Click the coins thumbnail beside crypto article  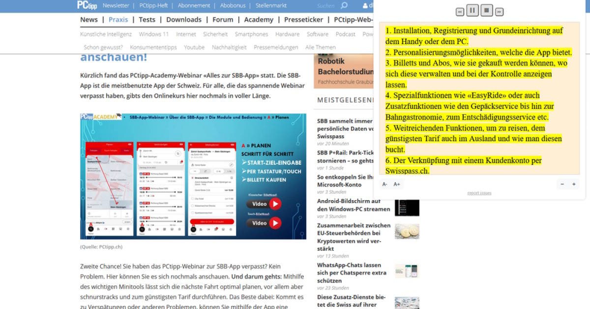(407, 232)
